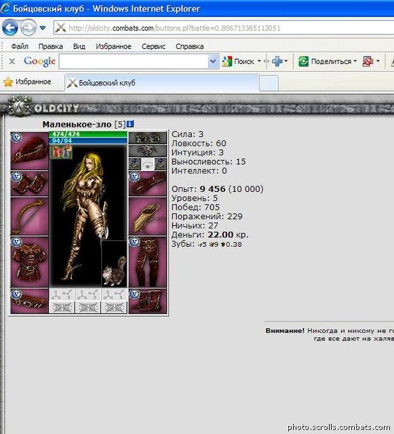Click the OLDCITY emblem logo
Image resolution: width=394 pixels, height=434 pixels.
tap(19, 106)
